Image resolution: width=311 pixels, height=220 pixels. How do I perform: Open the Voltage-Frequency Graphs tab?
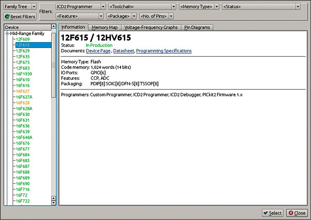[151, 27]
